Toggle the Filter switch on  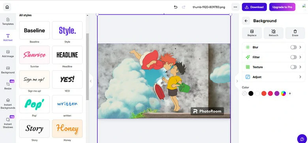coord(293,57)
